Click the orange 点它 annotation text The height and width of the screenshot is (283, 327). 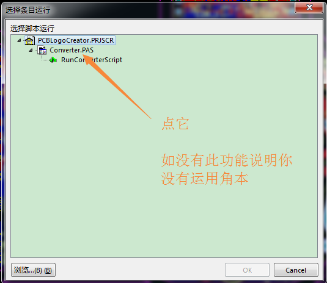175,124
